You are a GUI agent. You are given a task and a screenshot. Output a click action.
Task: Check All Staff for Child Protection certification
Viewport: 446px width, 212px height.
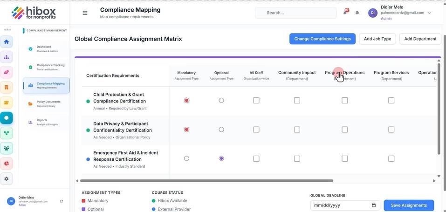(256, 101)
